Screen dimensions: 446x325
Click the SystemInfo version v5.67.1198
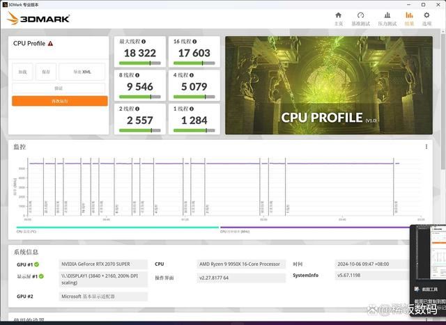click(349, 276)
